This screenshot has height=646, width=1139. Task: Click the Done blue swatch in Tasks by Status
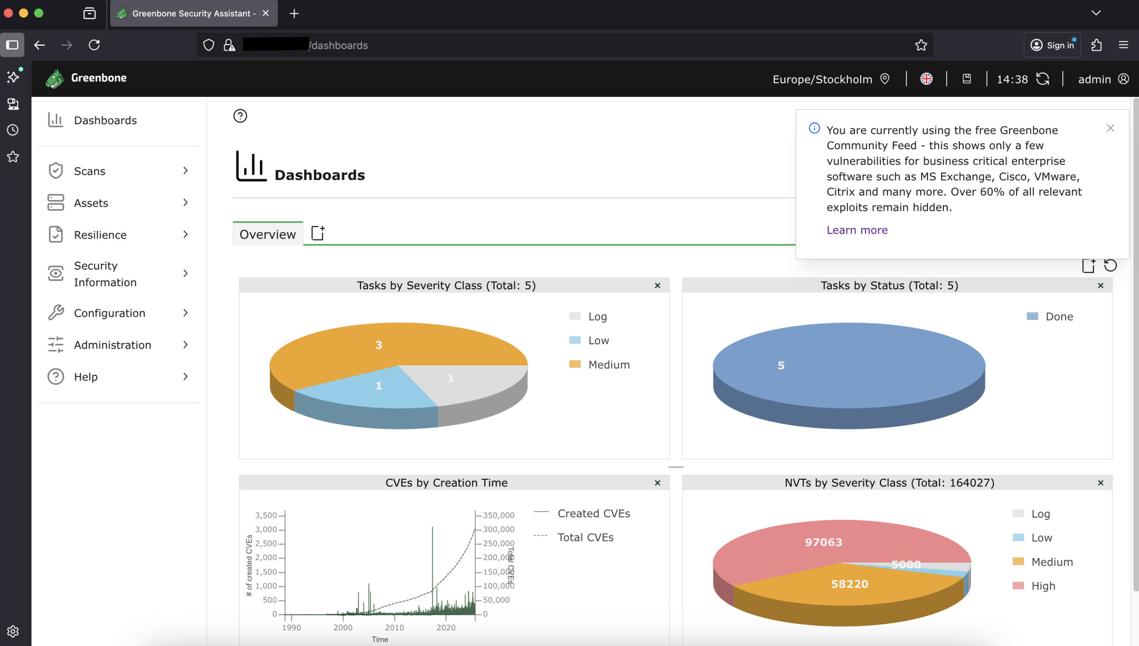click(1032, 316)
